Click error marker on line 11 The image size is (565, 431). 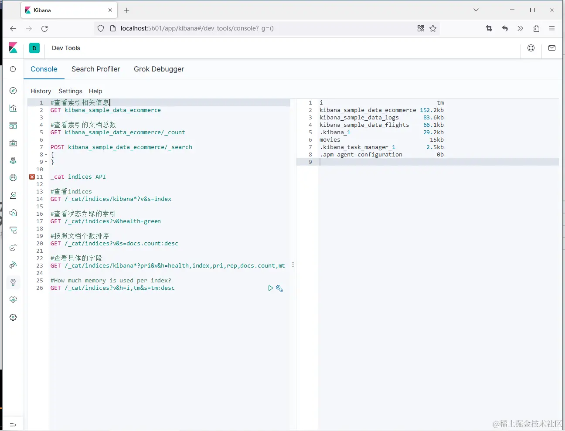[32, 177]
